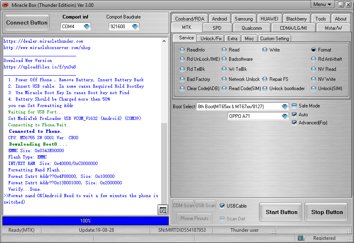354x243 pixels.
Task: Click the USB Scan button
Action: point(205,206)
